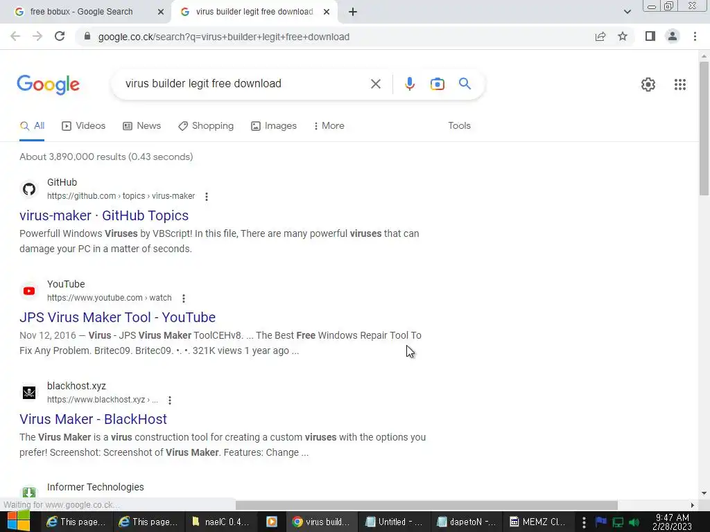Click the github.com breadcrumb URL

tap(121, 196)
